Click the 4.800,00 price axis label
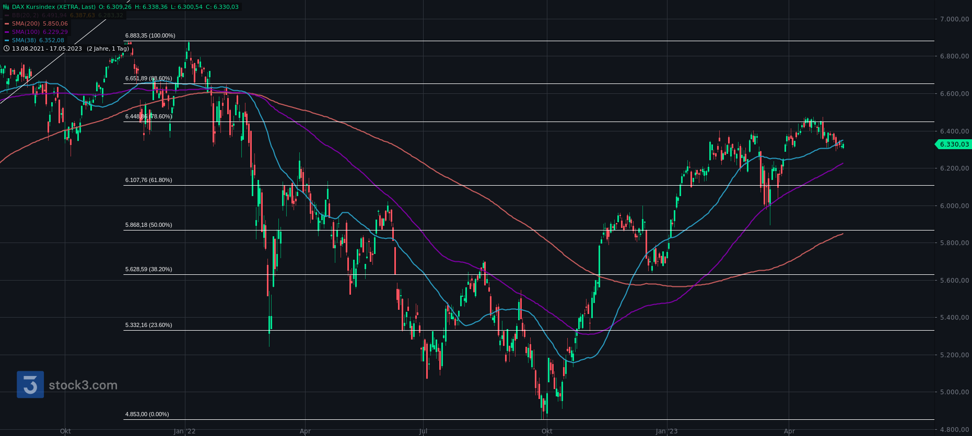The image size is (972, 436). [954, 429]
